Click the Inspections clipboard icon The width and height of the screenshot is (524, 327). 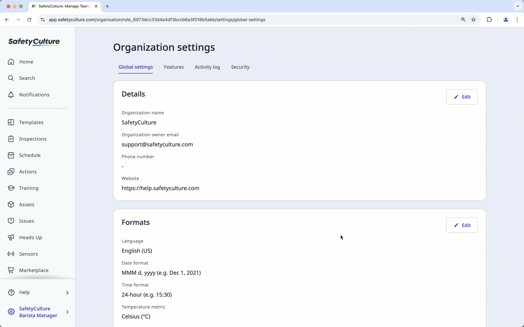coord(11,139)
